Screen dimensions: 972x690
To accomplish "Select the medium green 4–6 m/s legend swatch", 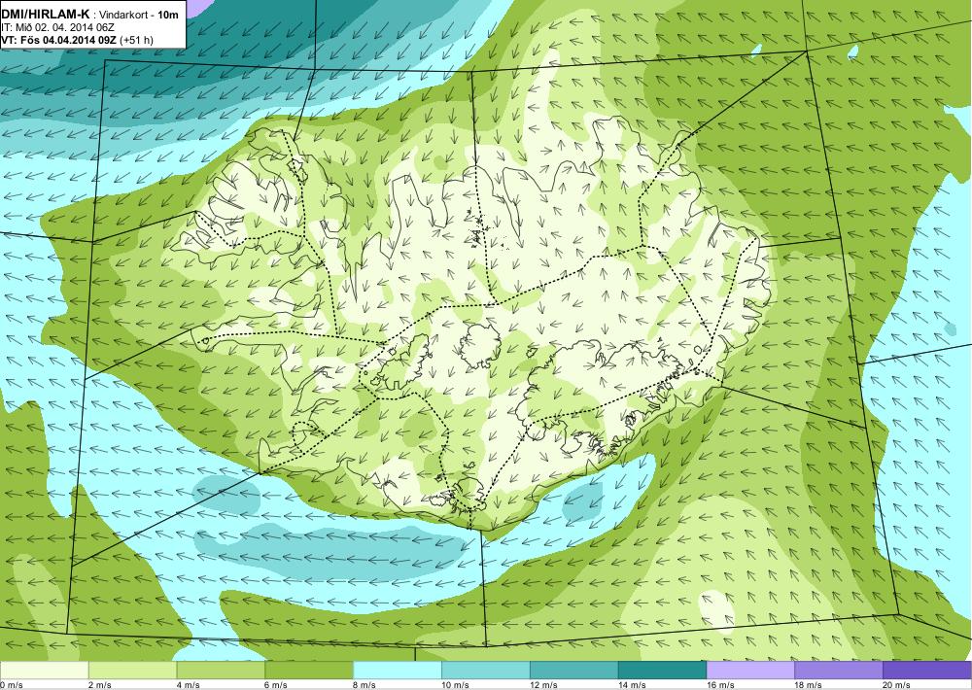I will (x=221, y=671).
